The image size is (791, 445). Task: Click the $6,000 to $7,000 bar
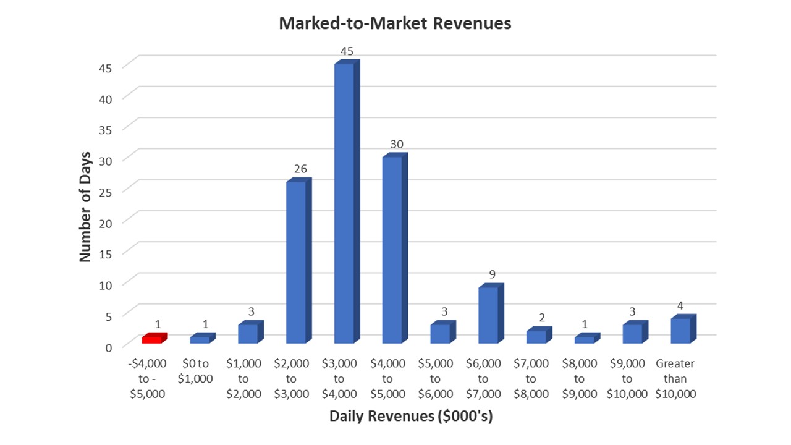tap(488, 315)
